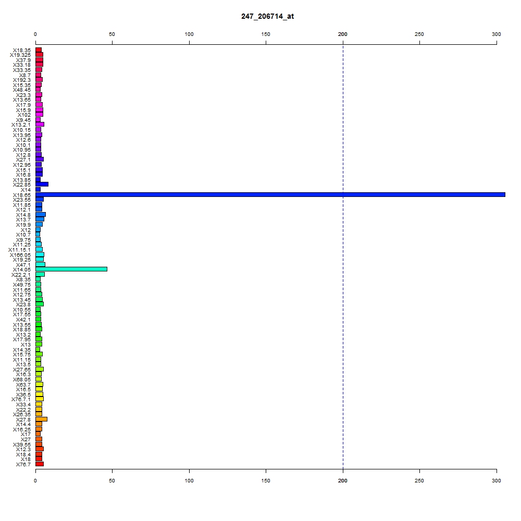
Task: Click the bottom axis tick label "100"
Action: click(189, 481)
